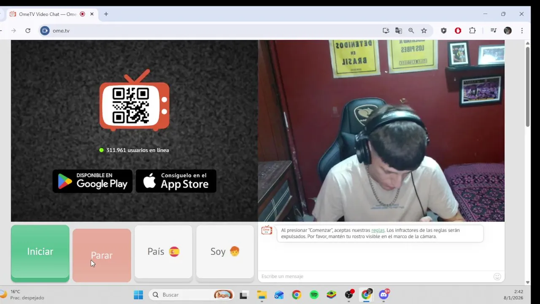
Task: Click the zoom magnifier icon in address bar
Action: (x=411, y=30)
